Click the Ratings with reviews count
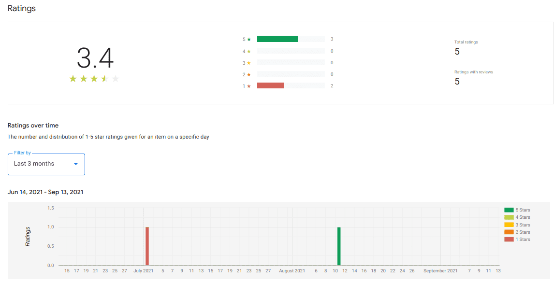The width and height of the screenshot is (554, 282). [x=457, y=81]
